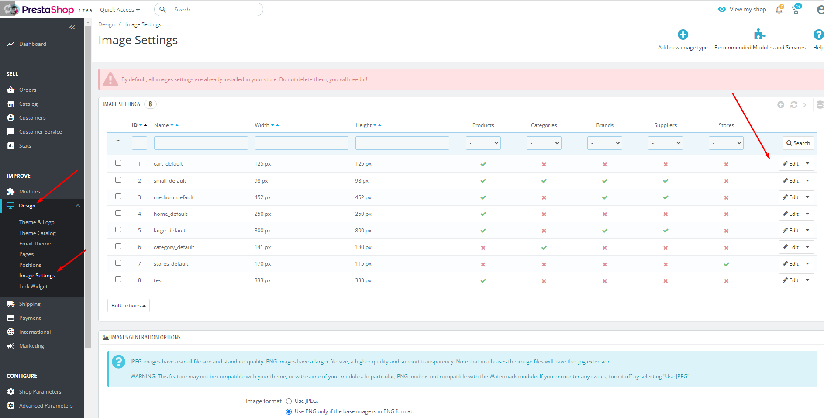824x418 pixels.
Task: Check the checkbox for cart_default row
Action: [118, 163]
